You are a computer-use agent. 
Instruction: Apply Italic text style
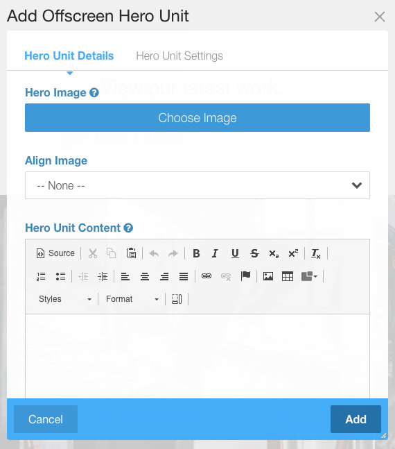click(x=215, y=253)
